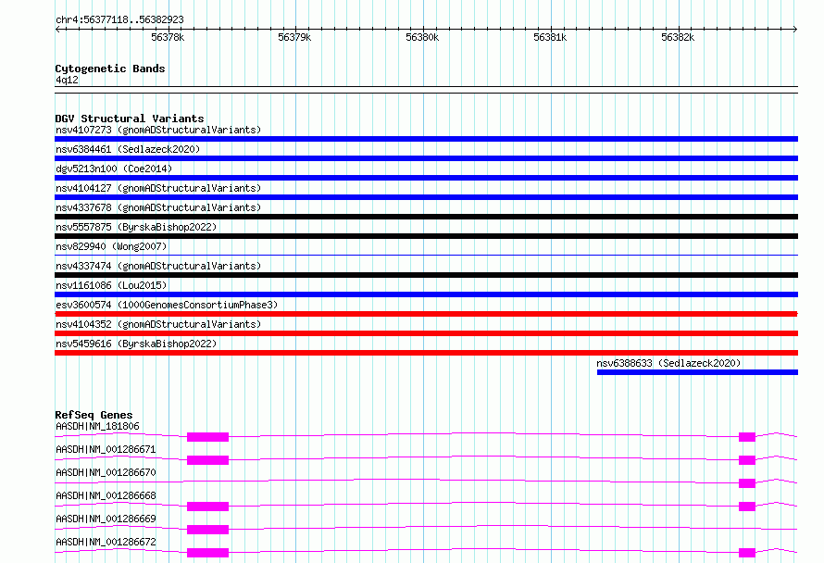Open the nsv6388633 Sedlazeck2020 variant label
The height and width of the screenshot is (563, 824).
[668, 363]
